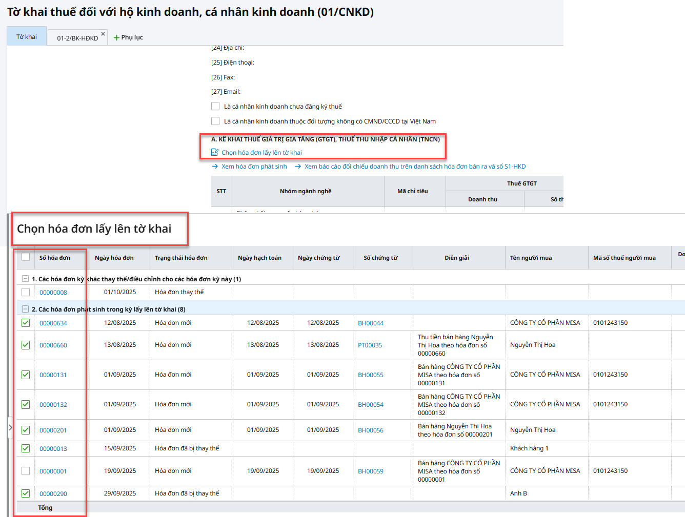Screen dimensions: 685x517
Task: Click the Ngày hóa đơn column header
Action: (114, 258)
